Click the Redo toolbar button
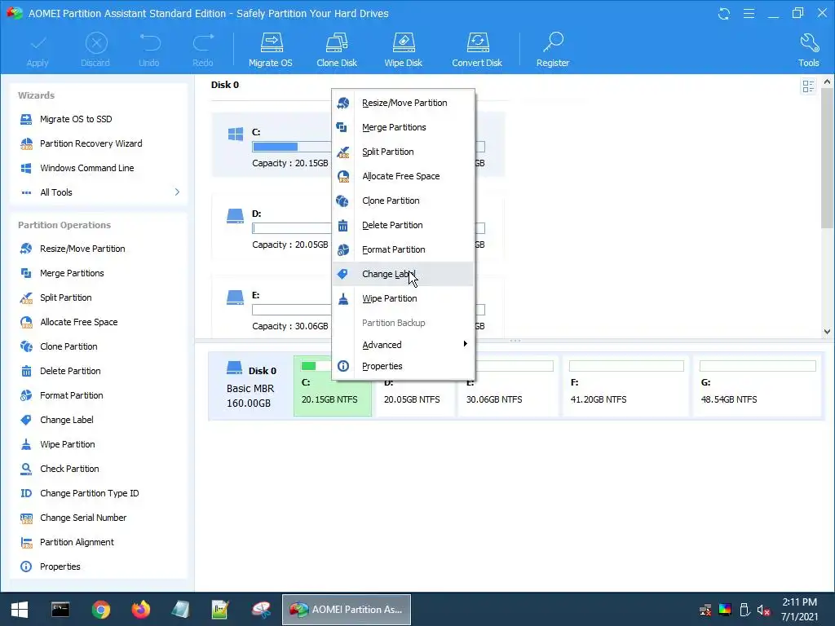Viewport: 835px width, 626px height. pos(203,50)
